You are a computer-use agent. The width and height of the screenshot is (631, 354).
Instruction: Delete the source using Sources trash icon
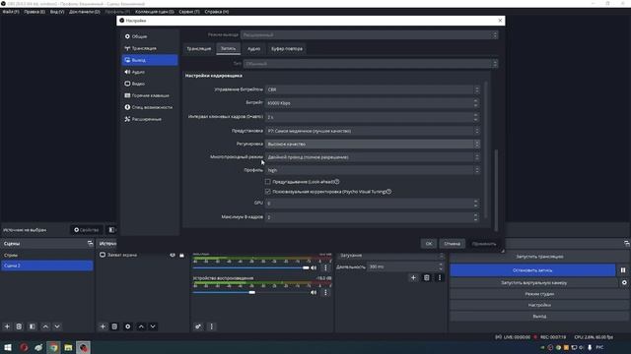114,326
